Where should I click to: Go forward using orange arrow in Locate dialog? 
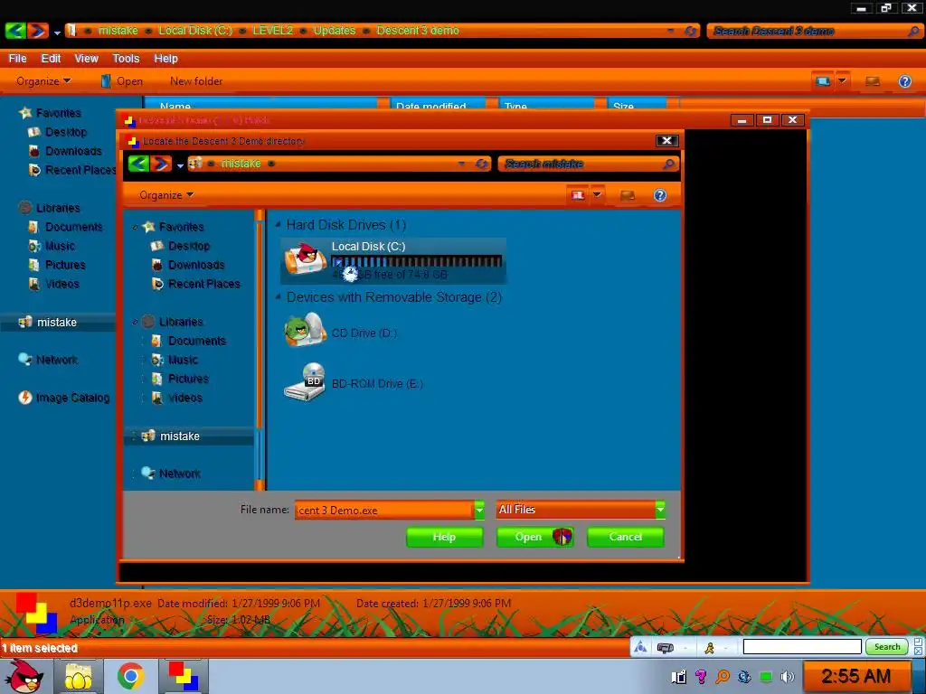point(161,164)
